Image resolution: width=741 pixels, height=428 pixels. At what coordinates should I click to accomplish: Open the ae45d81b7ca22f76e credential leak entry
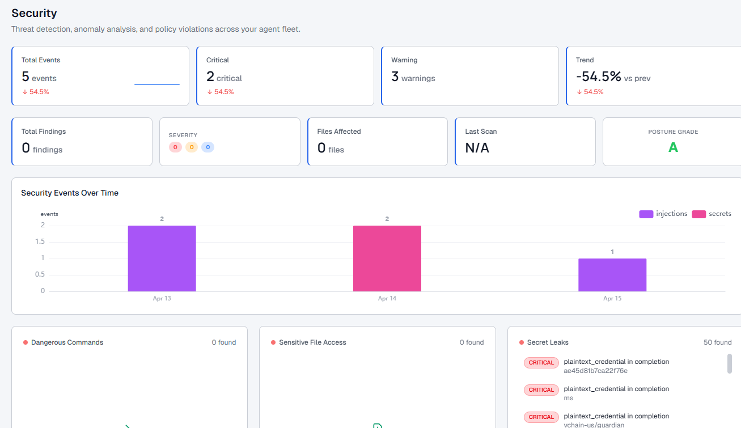616,366
